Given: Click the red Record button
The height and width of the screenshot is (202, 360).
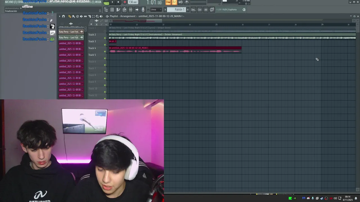Looking at the screenshot, I should [x=125, y=2].
